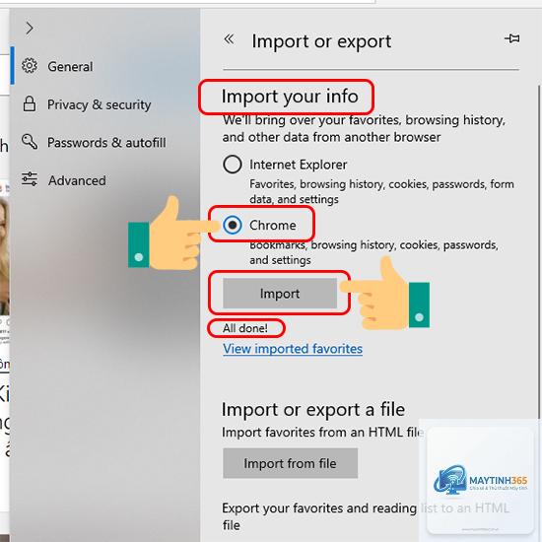Select the Internet Explorer radio button
This screenshot has height=542, width=542.
click(233, 165)
